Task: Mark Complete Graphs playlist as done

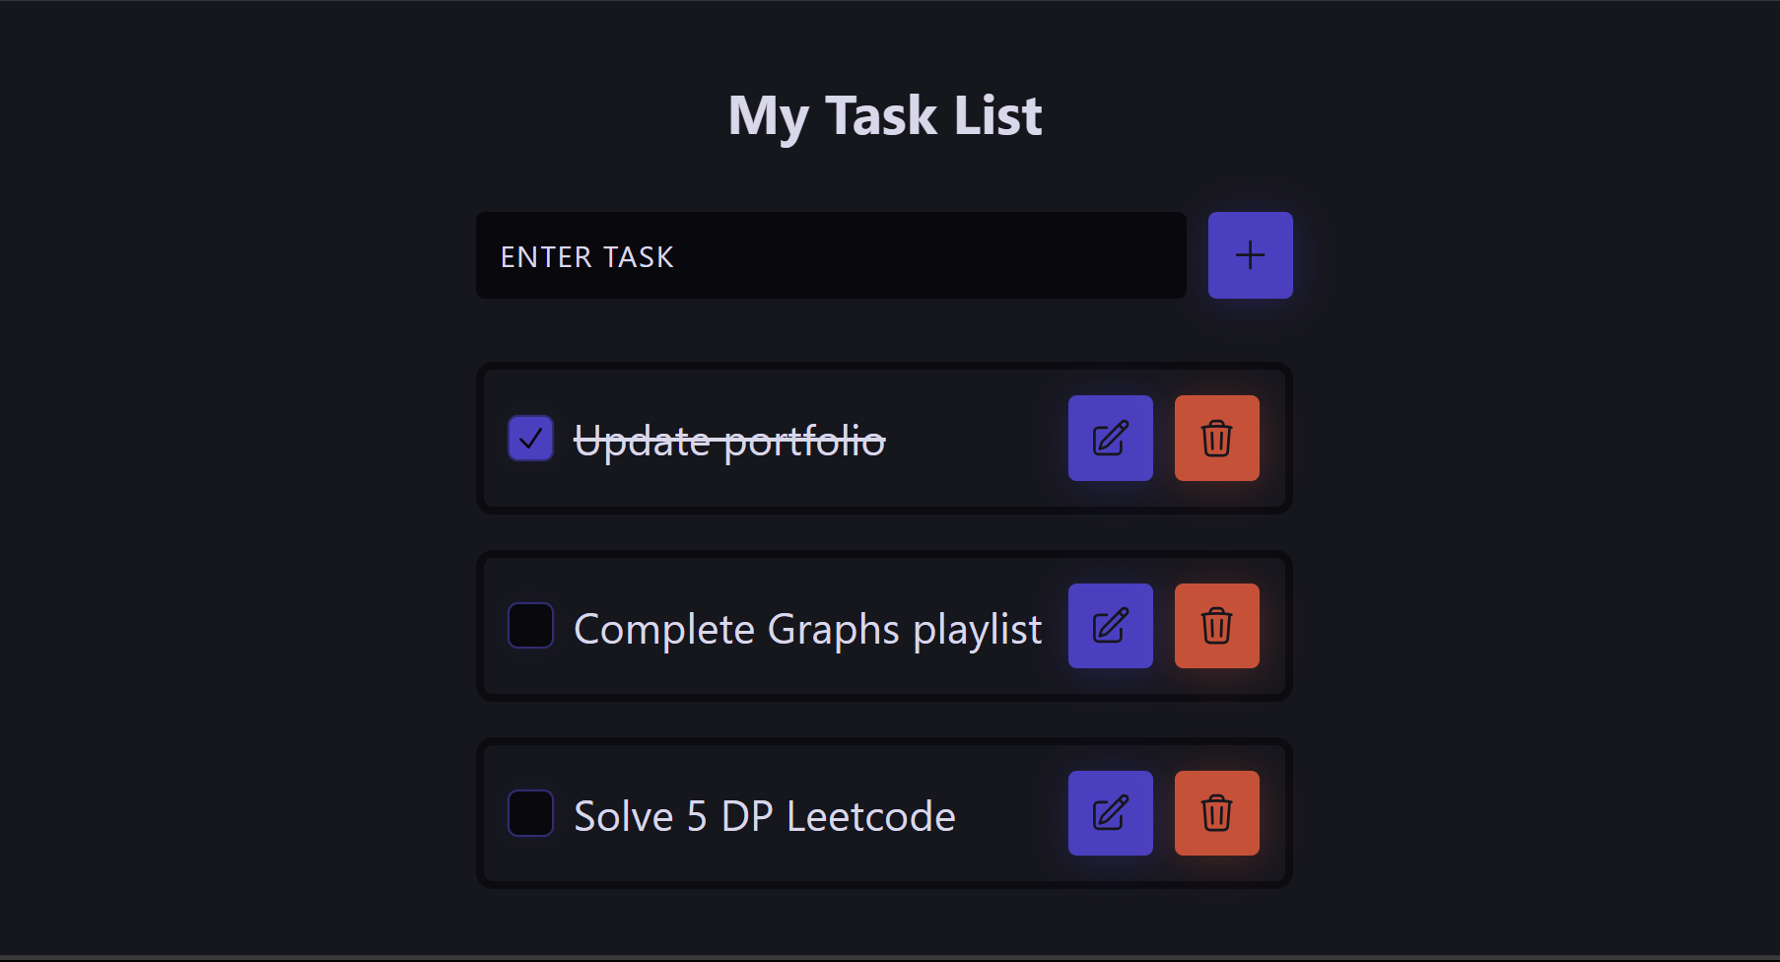Action: pos(530,626)
